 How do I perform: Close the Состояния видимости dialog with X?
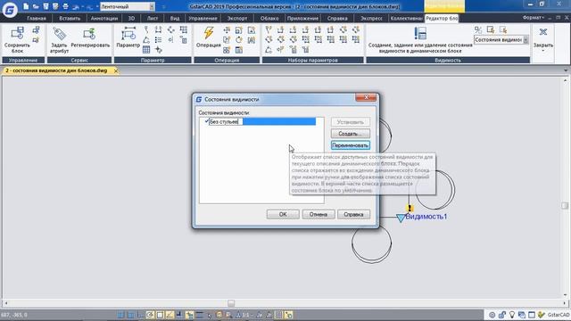coord(366,97)
